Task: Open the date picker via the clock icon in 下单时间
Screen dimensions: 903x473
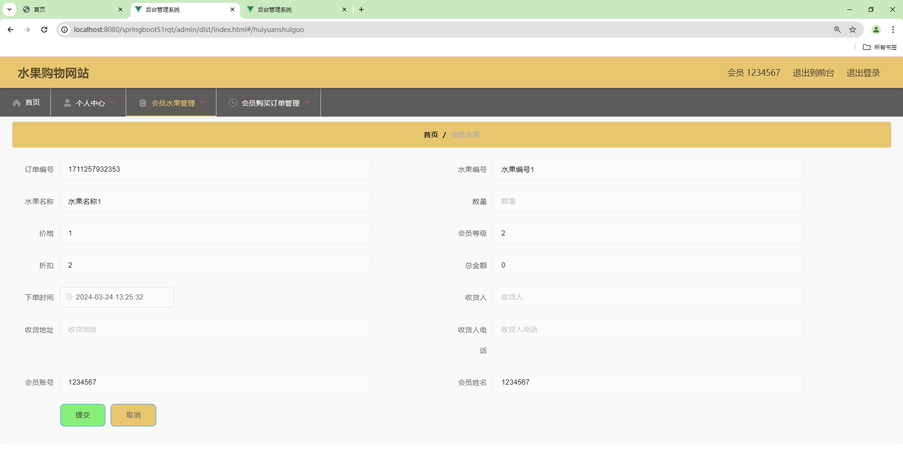Action: click(69, 297)
